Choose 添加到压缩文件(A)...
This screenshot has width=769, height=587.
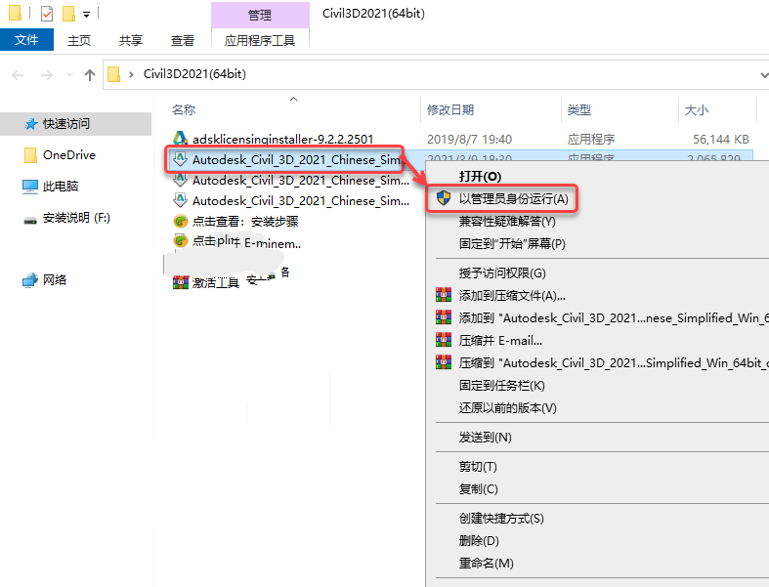pyautogui.click(x=512, y=296)
